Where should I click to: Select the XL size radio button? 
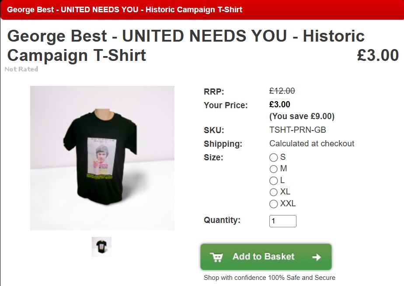(274, 192)
